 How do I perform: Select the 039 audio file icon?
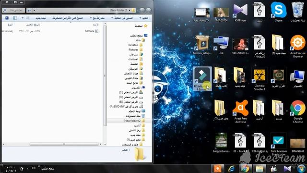(260, 143)
